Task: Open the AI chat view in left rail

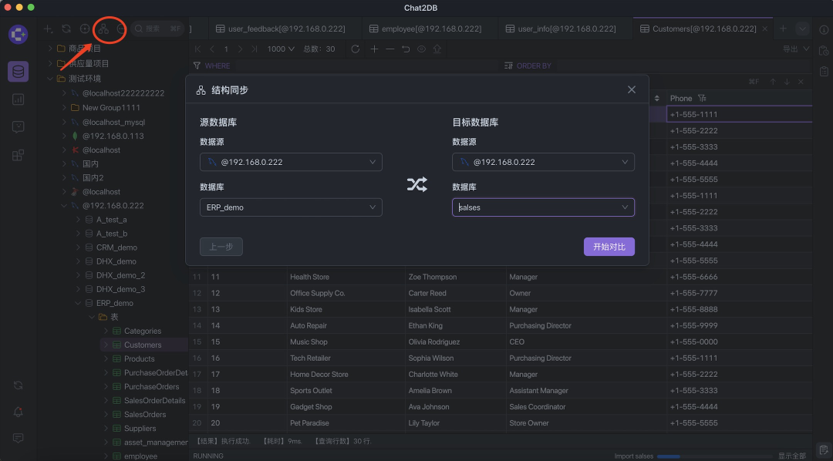Action: 19,127
